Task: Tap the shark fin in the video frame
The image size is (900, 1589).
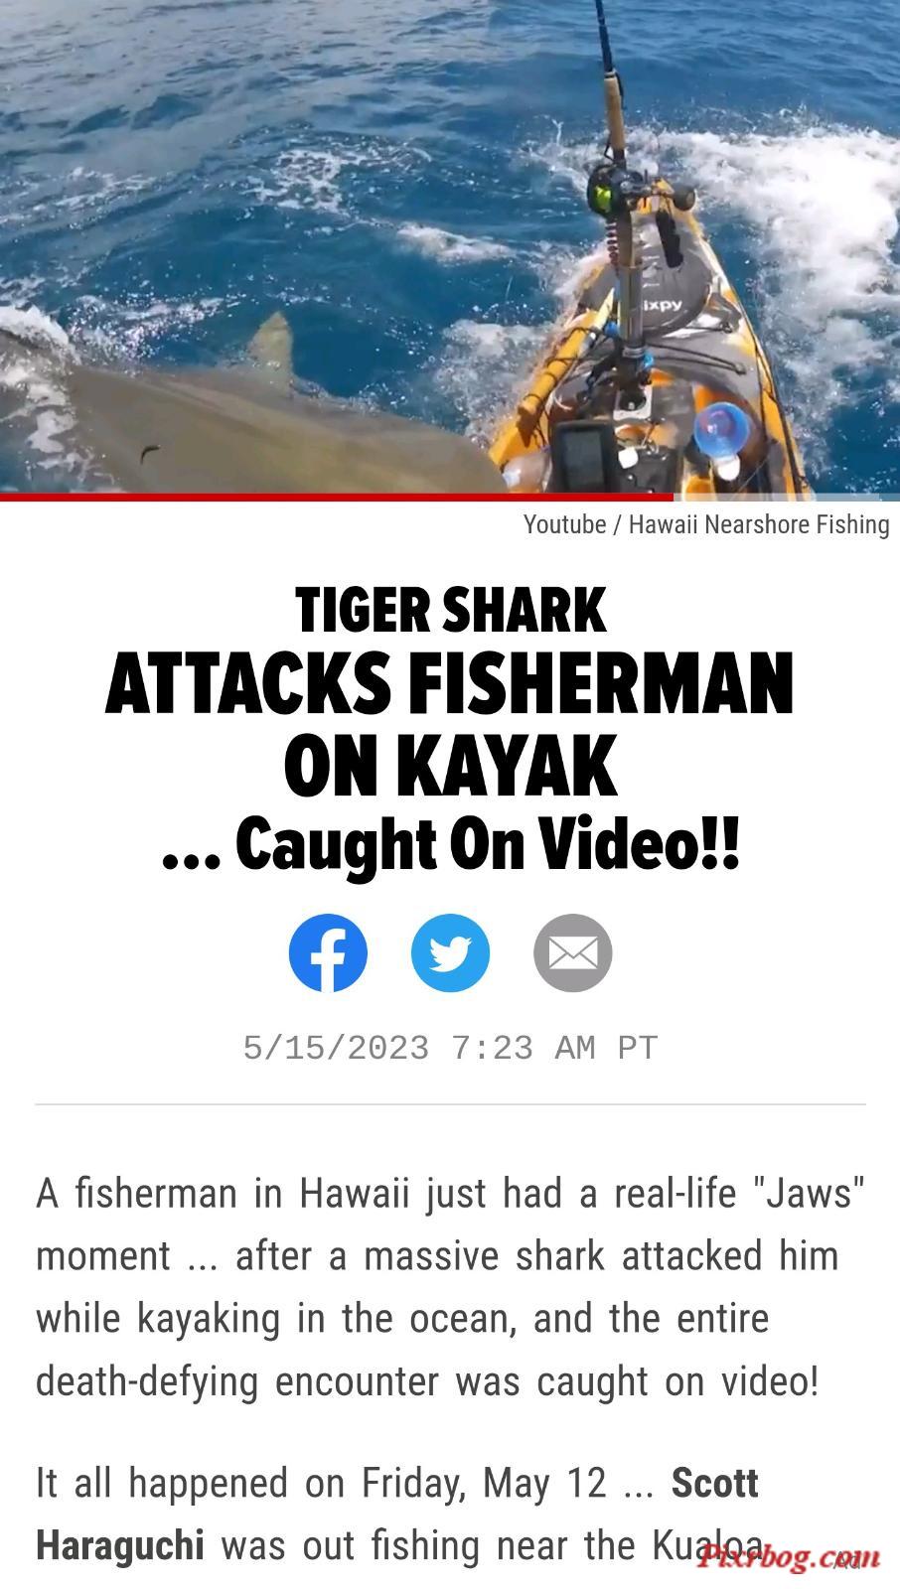Action: coord(270,348)
